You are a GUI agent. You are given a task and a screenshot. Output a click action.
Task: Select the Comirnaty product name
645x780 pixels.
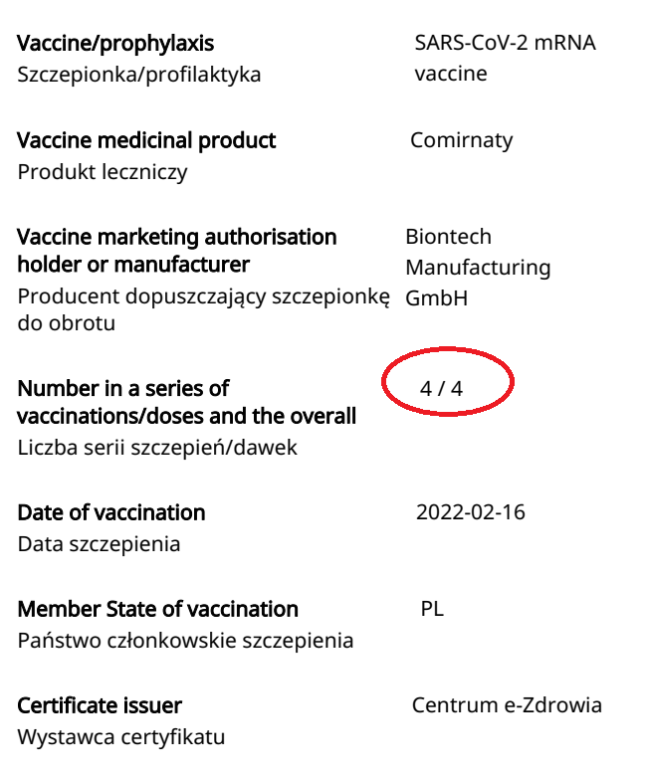coord(462,140)
